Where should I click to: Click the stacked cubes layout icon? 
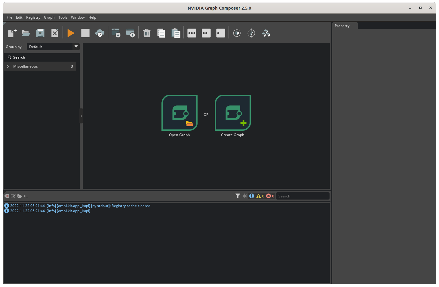[x=266, y=33]
